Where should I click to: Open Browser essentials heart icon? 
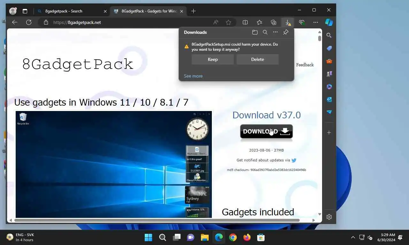302,22
